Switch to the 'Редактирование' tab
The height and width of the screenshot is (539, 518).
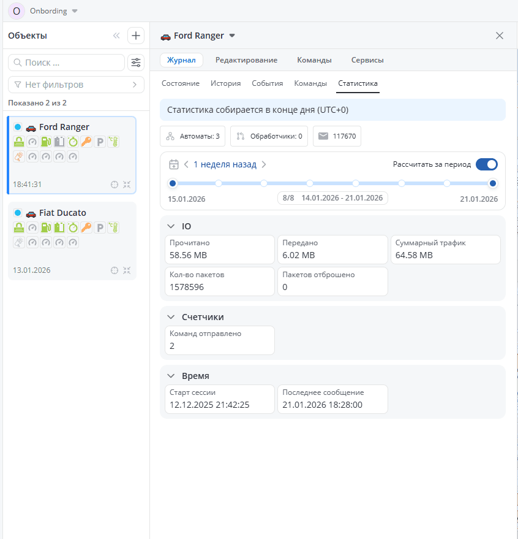[246, 60]
